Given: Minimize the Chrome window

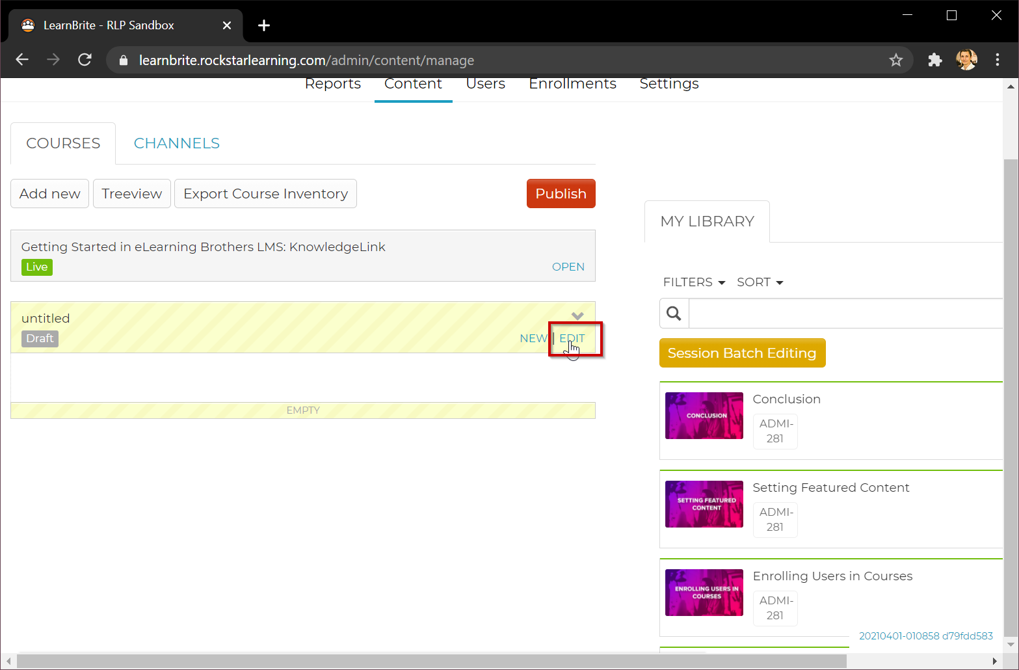Looking at the screenshot, I should (907, 15).
